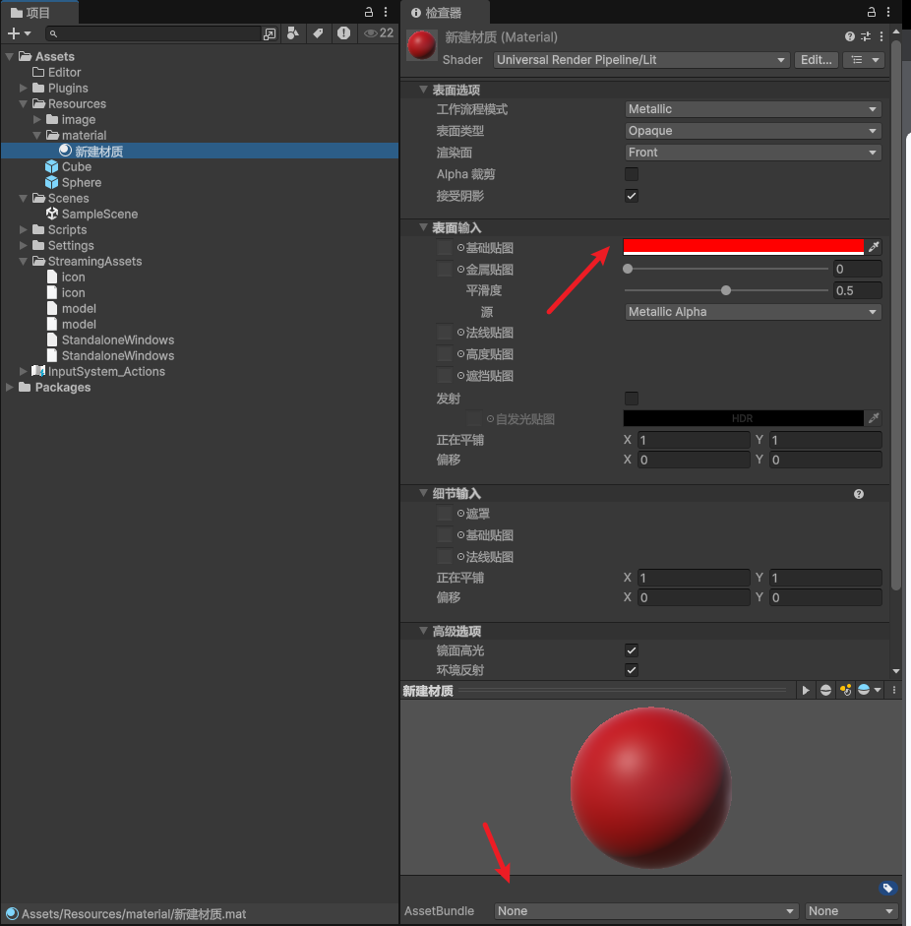Click the Edit... shader button
The width and height of the screenshot is (911, 926).
tap(817, 60)
